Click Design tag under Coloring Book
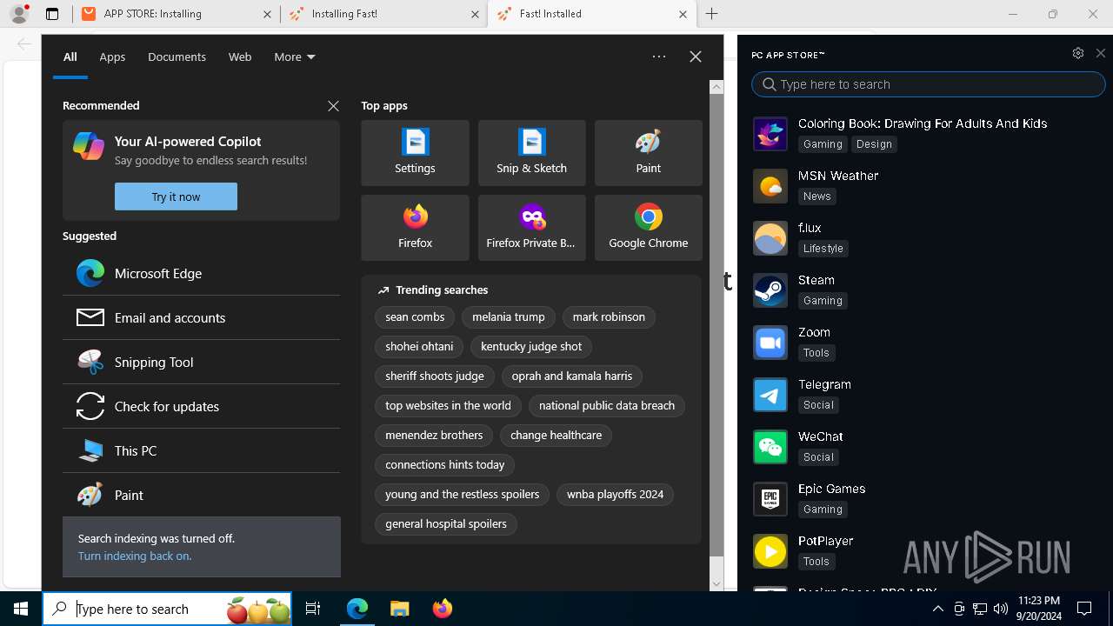The width and height of the screenshot is (1113, 626). [874, 144]
